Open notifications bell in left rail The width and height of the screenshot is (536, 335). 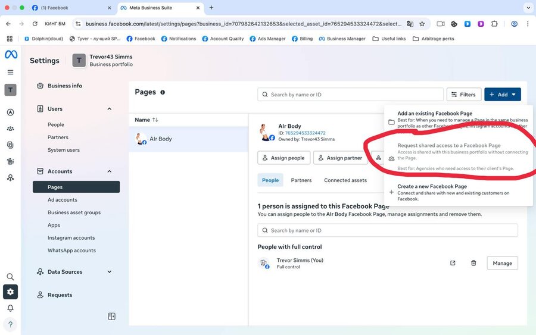tap(10, 308)
